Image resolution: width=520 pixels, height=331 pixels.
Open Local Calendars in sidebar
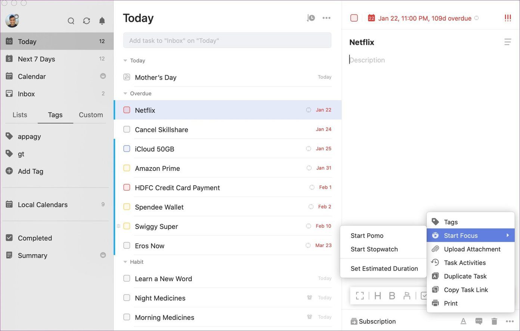tap(57, 204)
